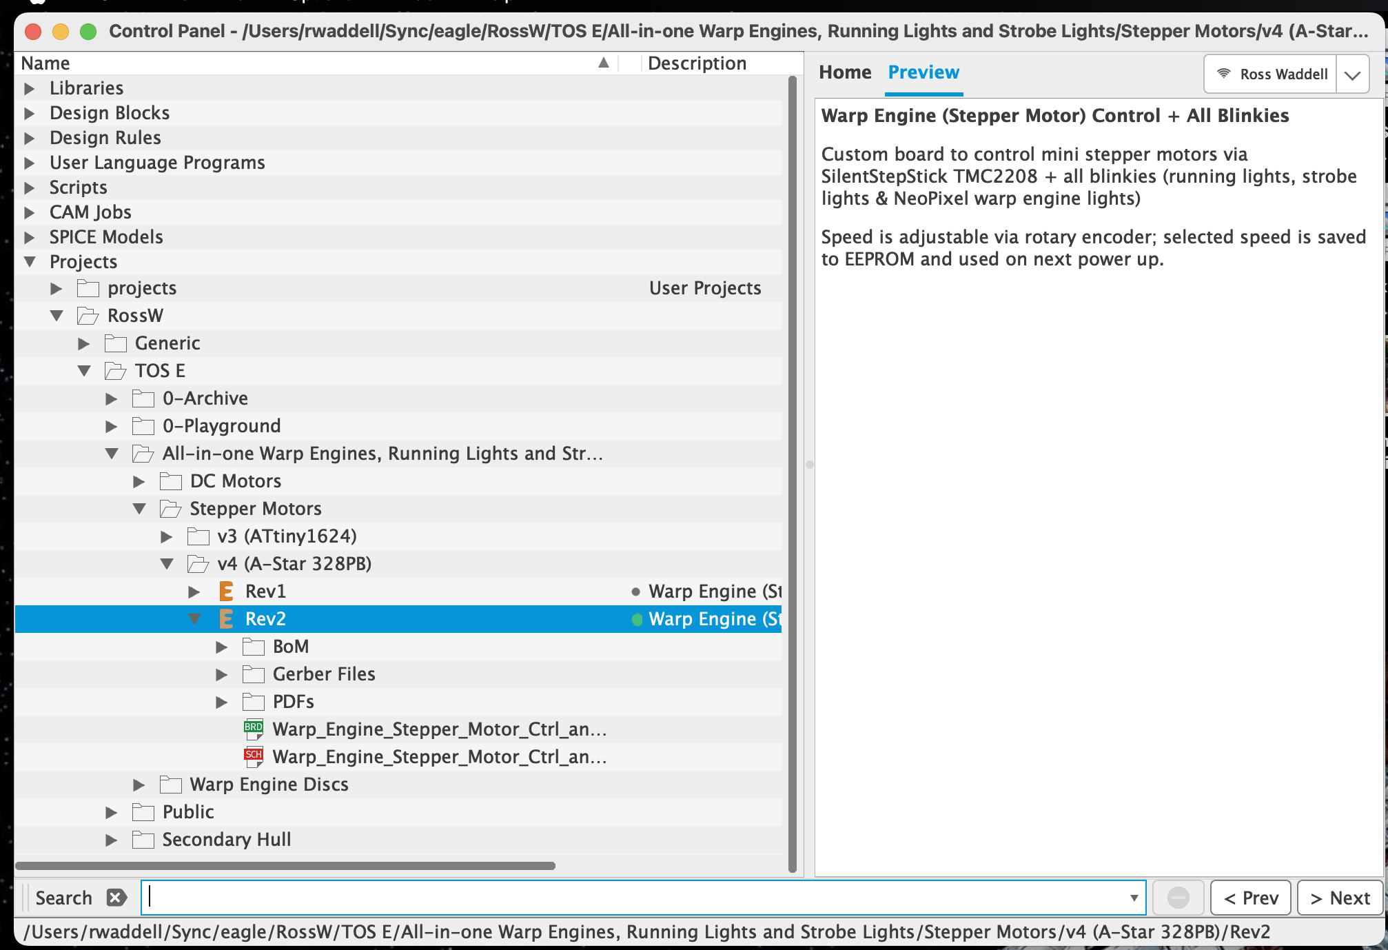
Task: Select the Preview tab
Action: [x=923, y=72]
